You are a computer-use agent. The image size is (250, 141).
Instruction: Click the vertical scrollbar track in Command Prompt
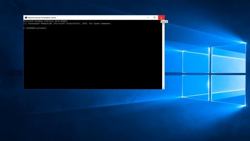point(163,54)
